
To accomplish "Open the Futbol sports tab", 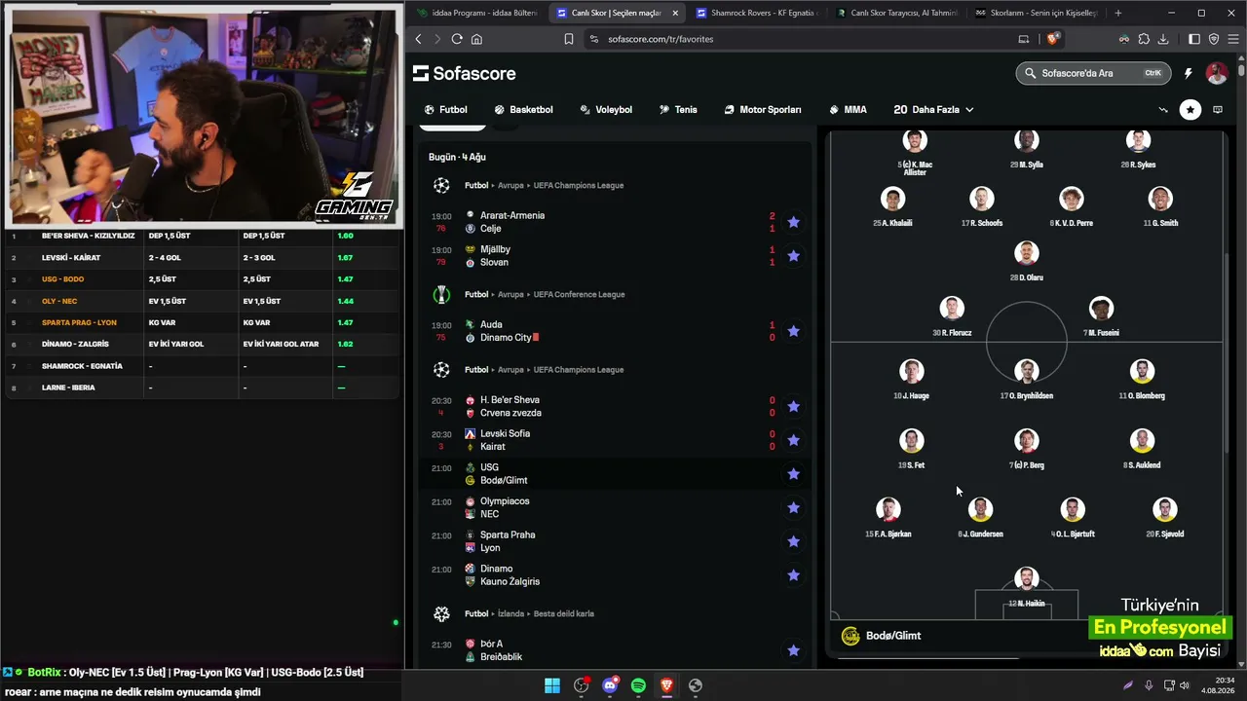I will tap(445, 110).
